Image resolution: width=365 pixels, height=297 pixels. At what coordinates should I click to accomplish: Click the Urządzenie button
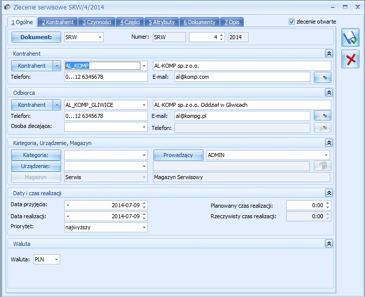tap(36, 166)
